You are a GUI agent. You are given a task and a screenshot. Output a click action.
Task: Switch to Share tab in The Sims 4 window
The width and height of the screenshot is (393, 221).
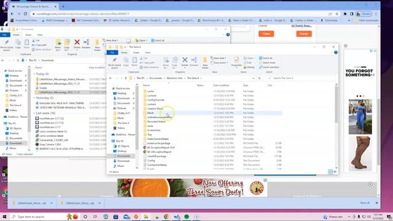pos(136,52)
